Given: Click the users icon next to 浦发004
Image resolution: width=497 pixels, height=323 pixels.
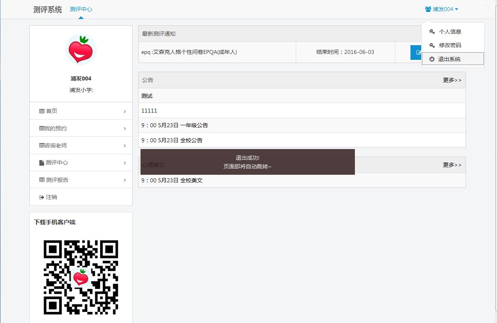Looking at the screenshot, I should [428, 9].
